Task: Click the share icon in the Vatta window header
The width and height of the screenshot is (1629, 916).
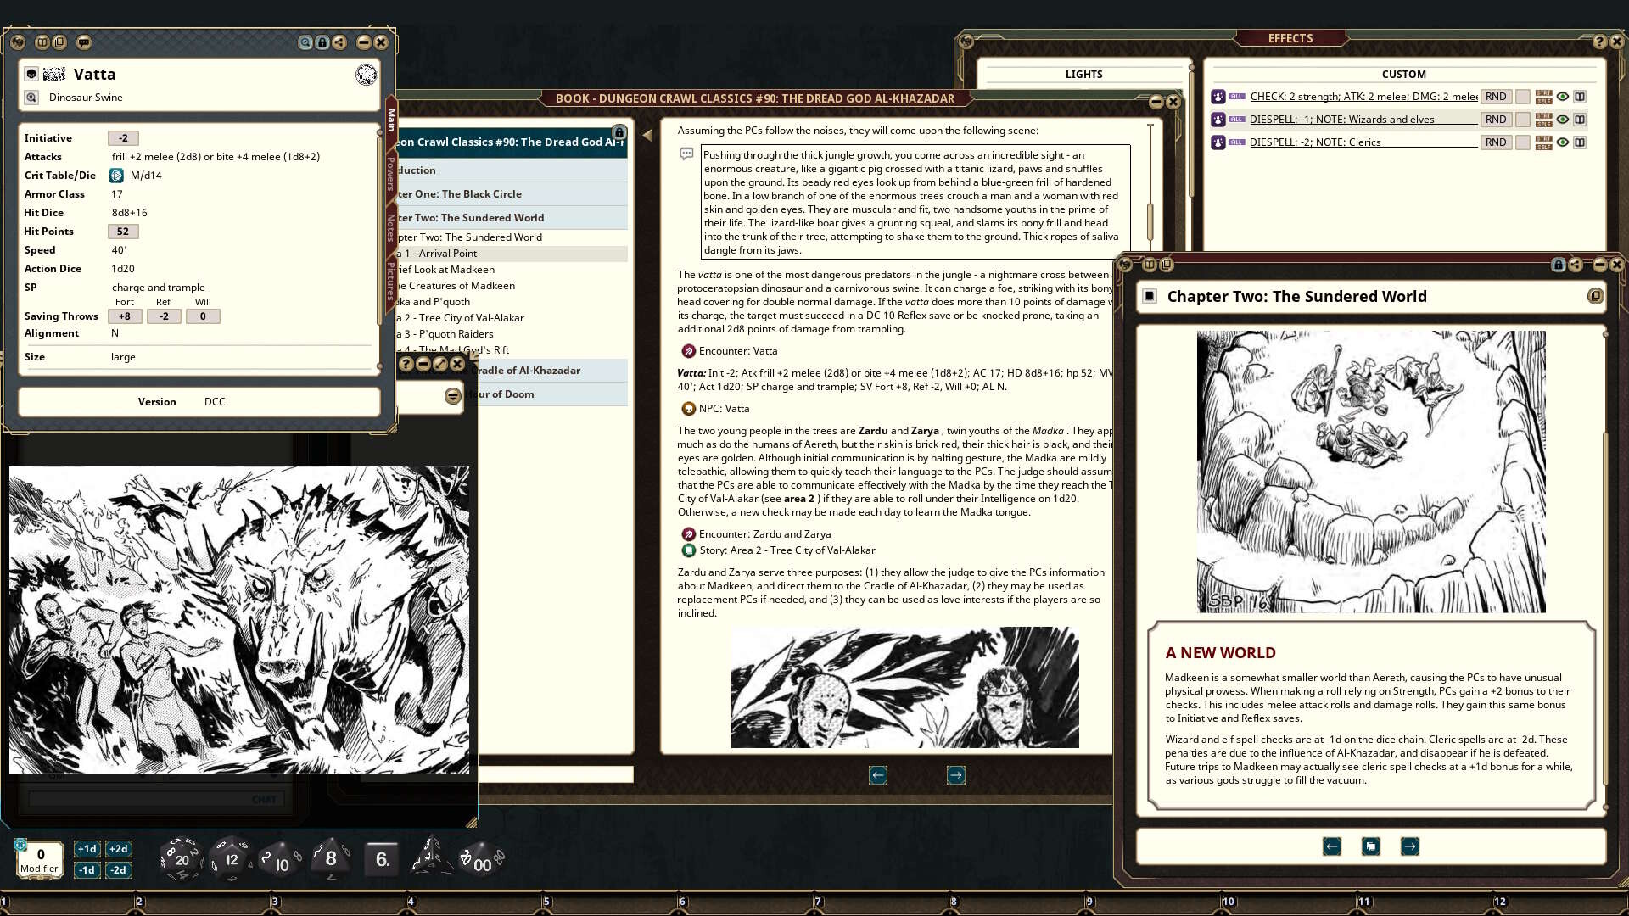Action: 339,42
